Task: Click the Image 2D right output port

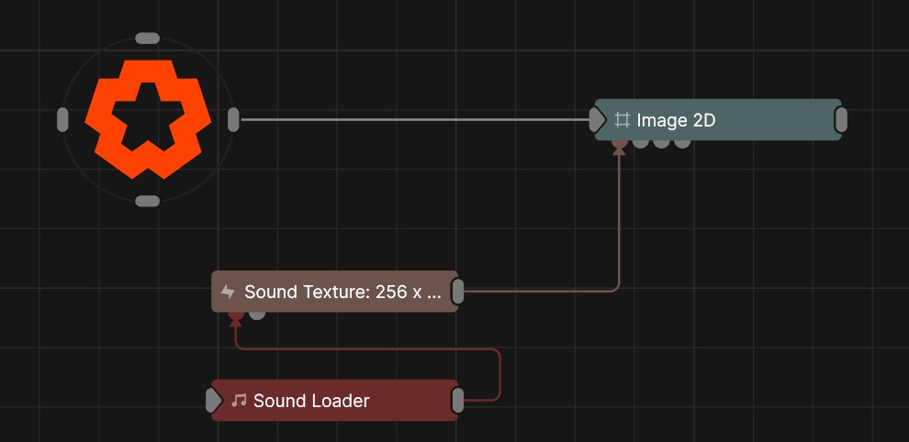Action: 840,119
